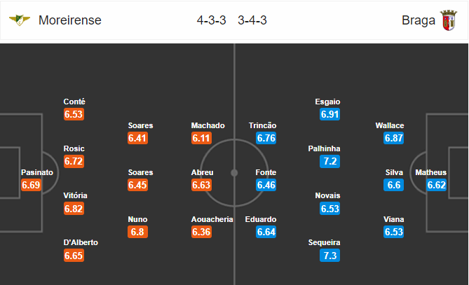Open the Moreirense team name link
Viewport: 469px width, 285px height.
(70, 20)
